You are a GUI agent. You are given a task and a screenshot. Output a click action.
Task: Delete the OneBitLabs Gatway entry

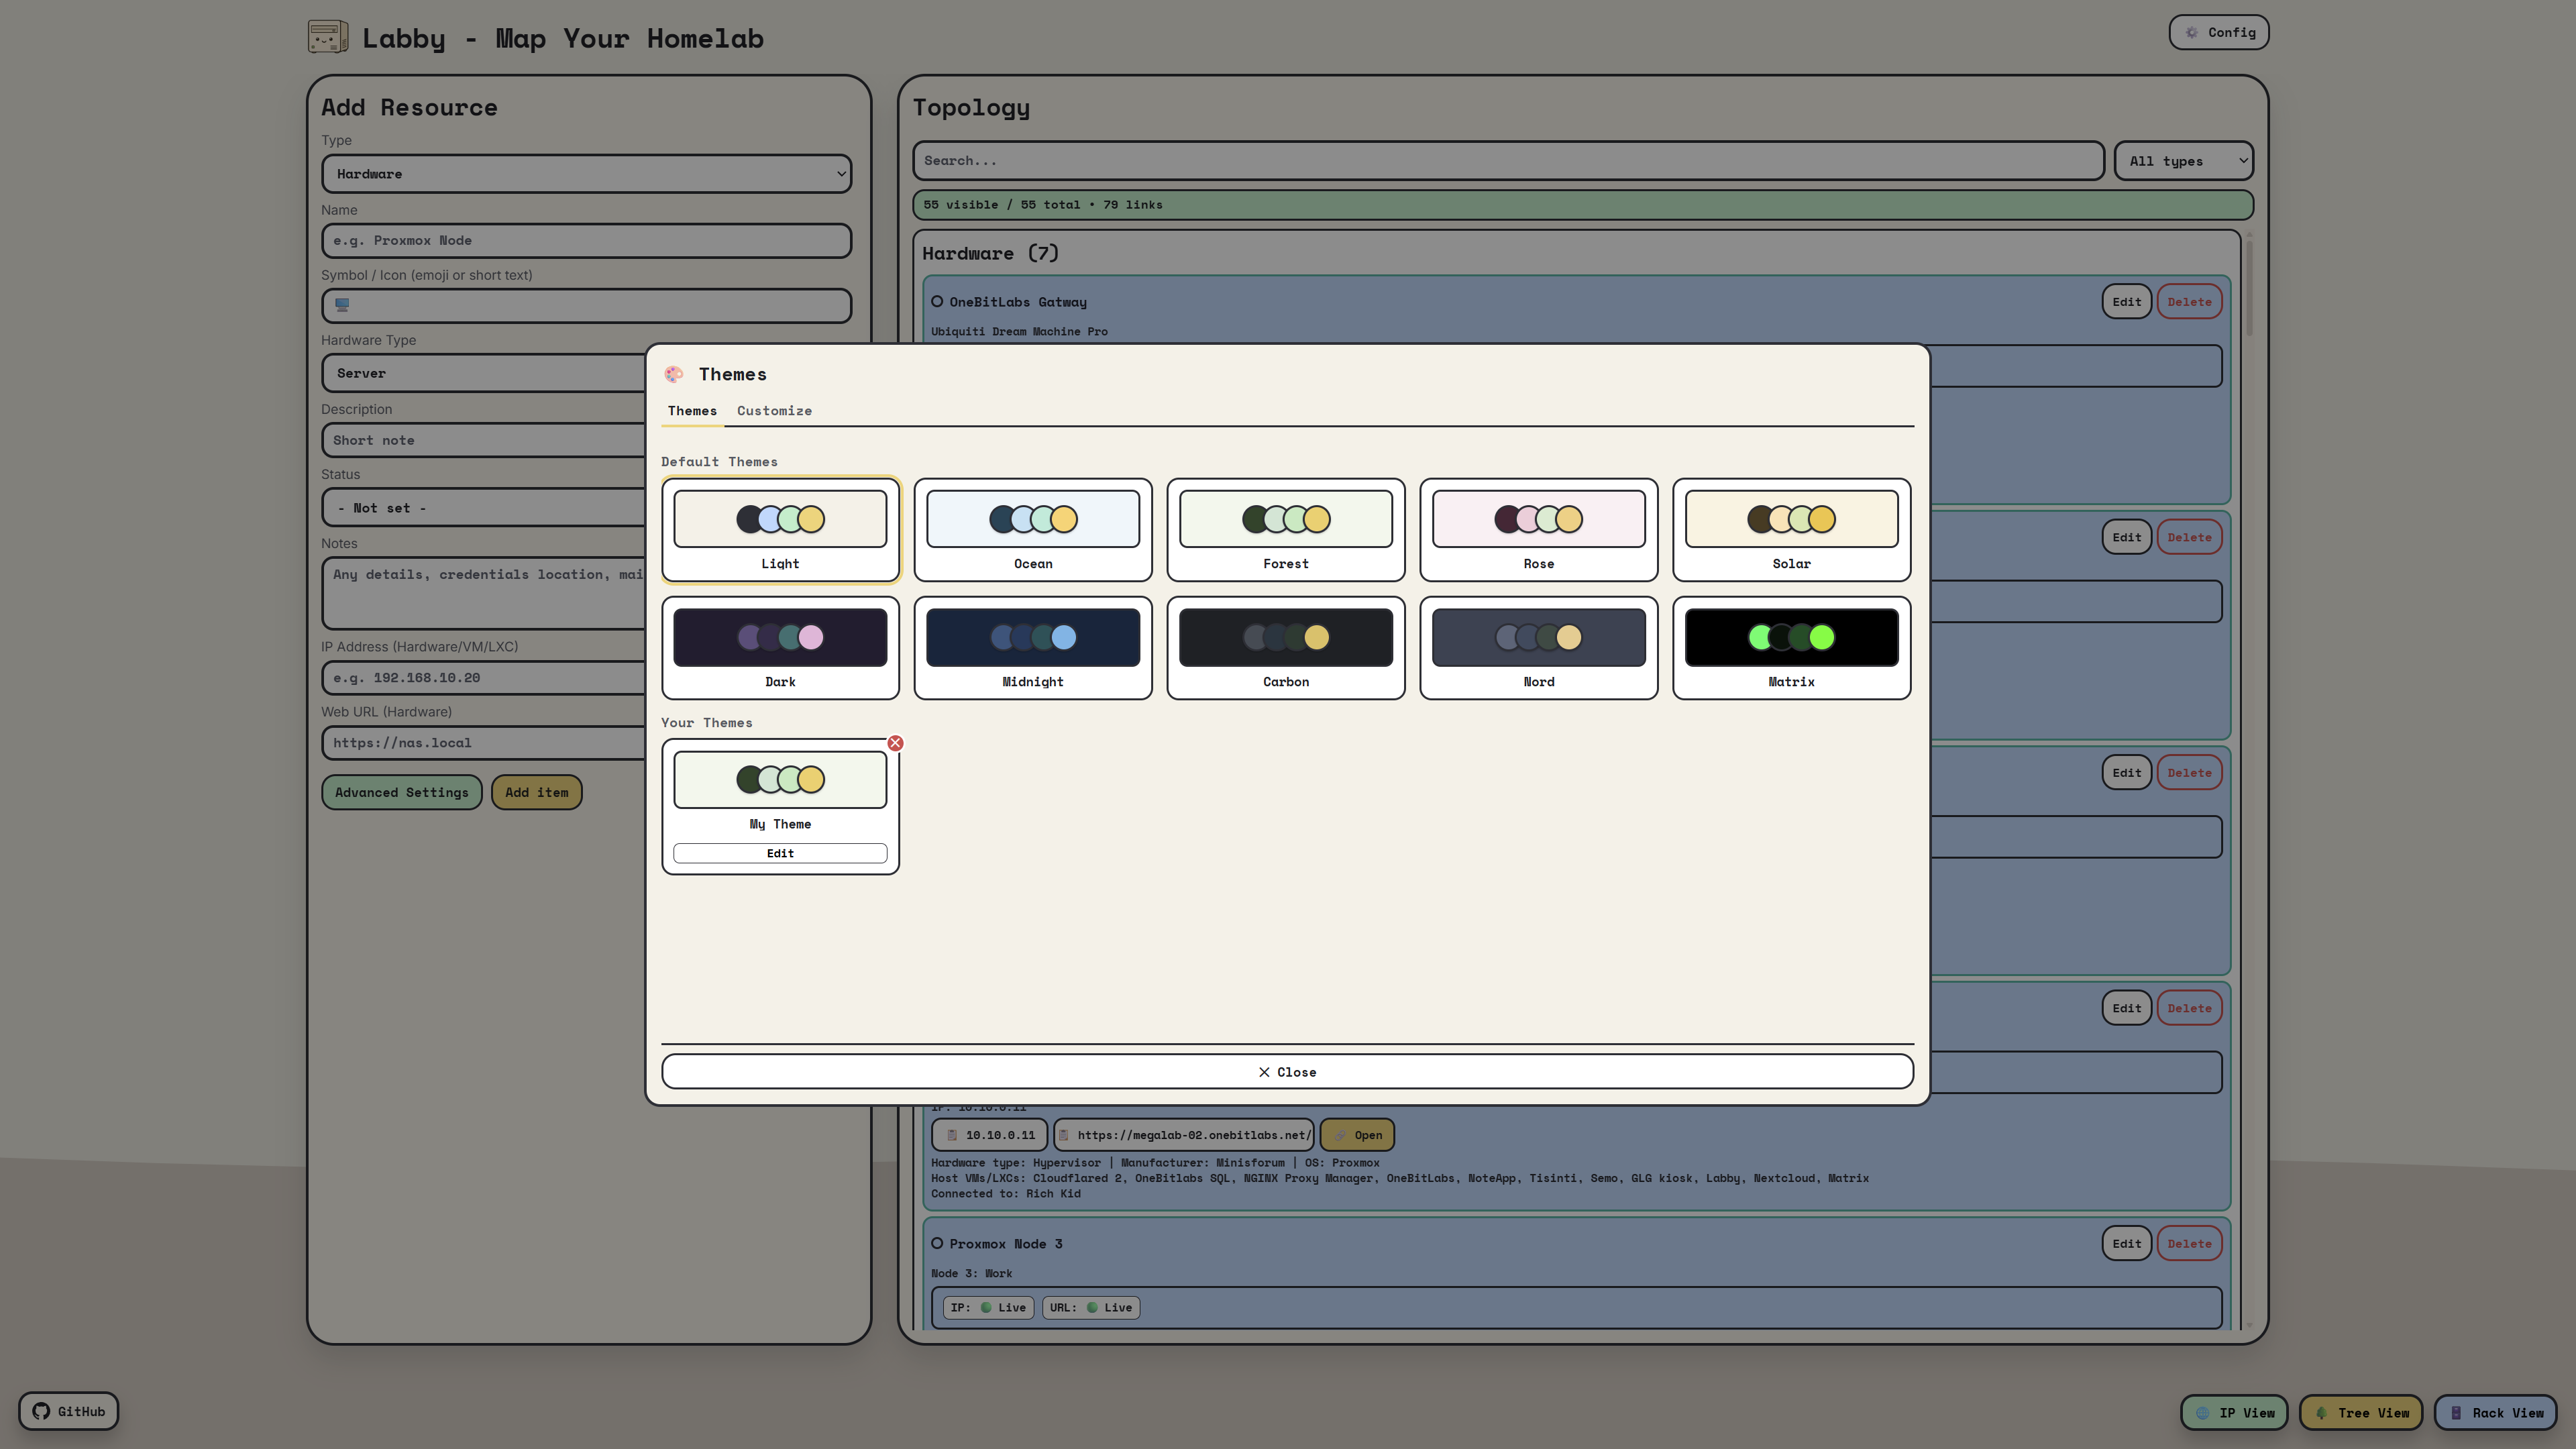pos(2189,301)
